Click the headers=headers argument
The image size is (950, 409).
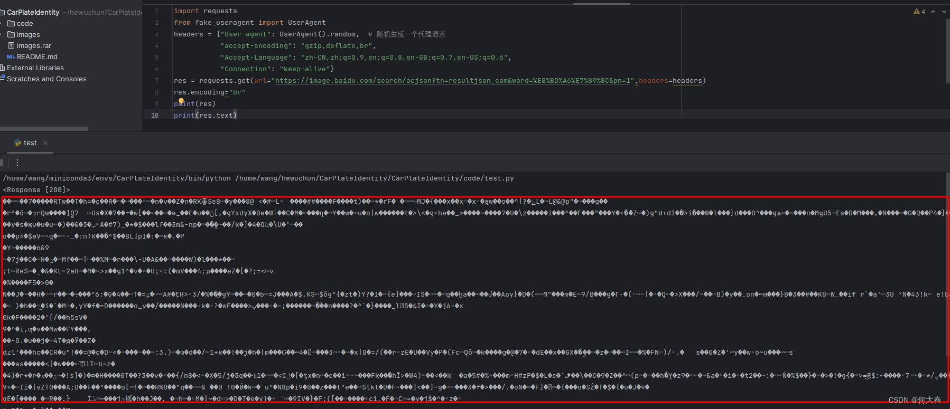click(670, 81)
